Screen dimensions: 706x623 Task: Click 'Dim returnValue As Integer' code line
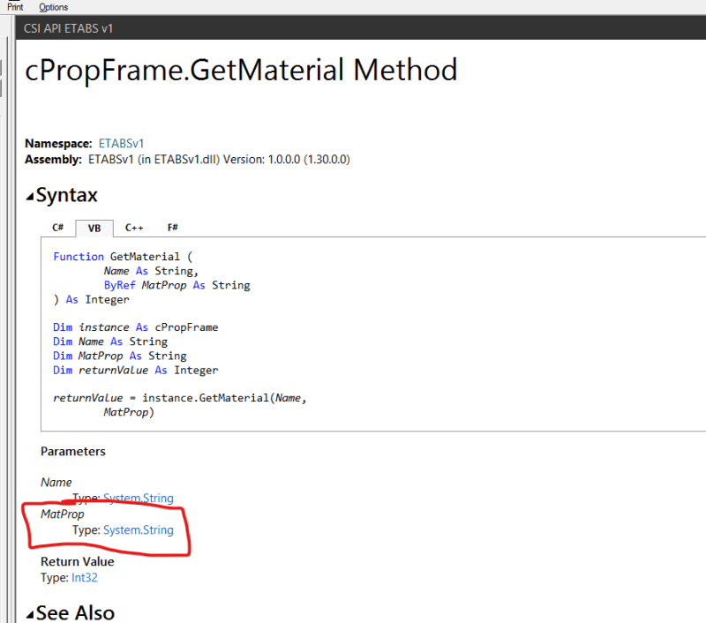click(136, 371)
